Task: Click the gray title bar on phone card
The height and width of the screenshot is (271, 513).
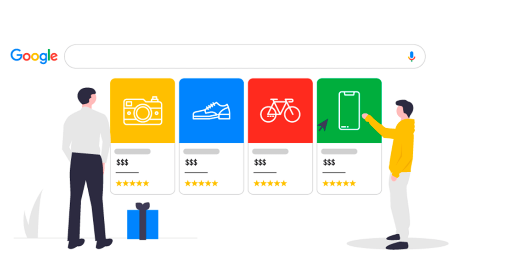Action: pos(339,152)
